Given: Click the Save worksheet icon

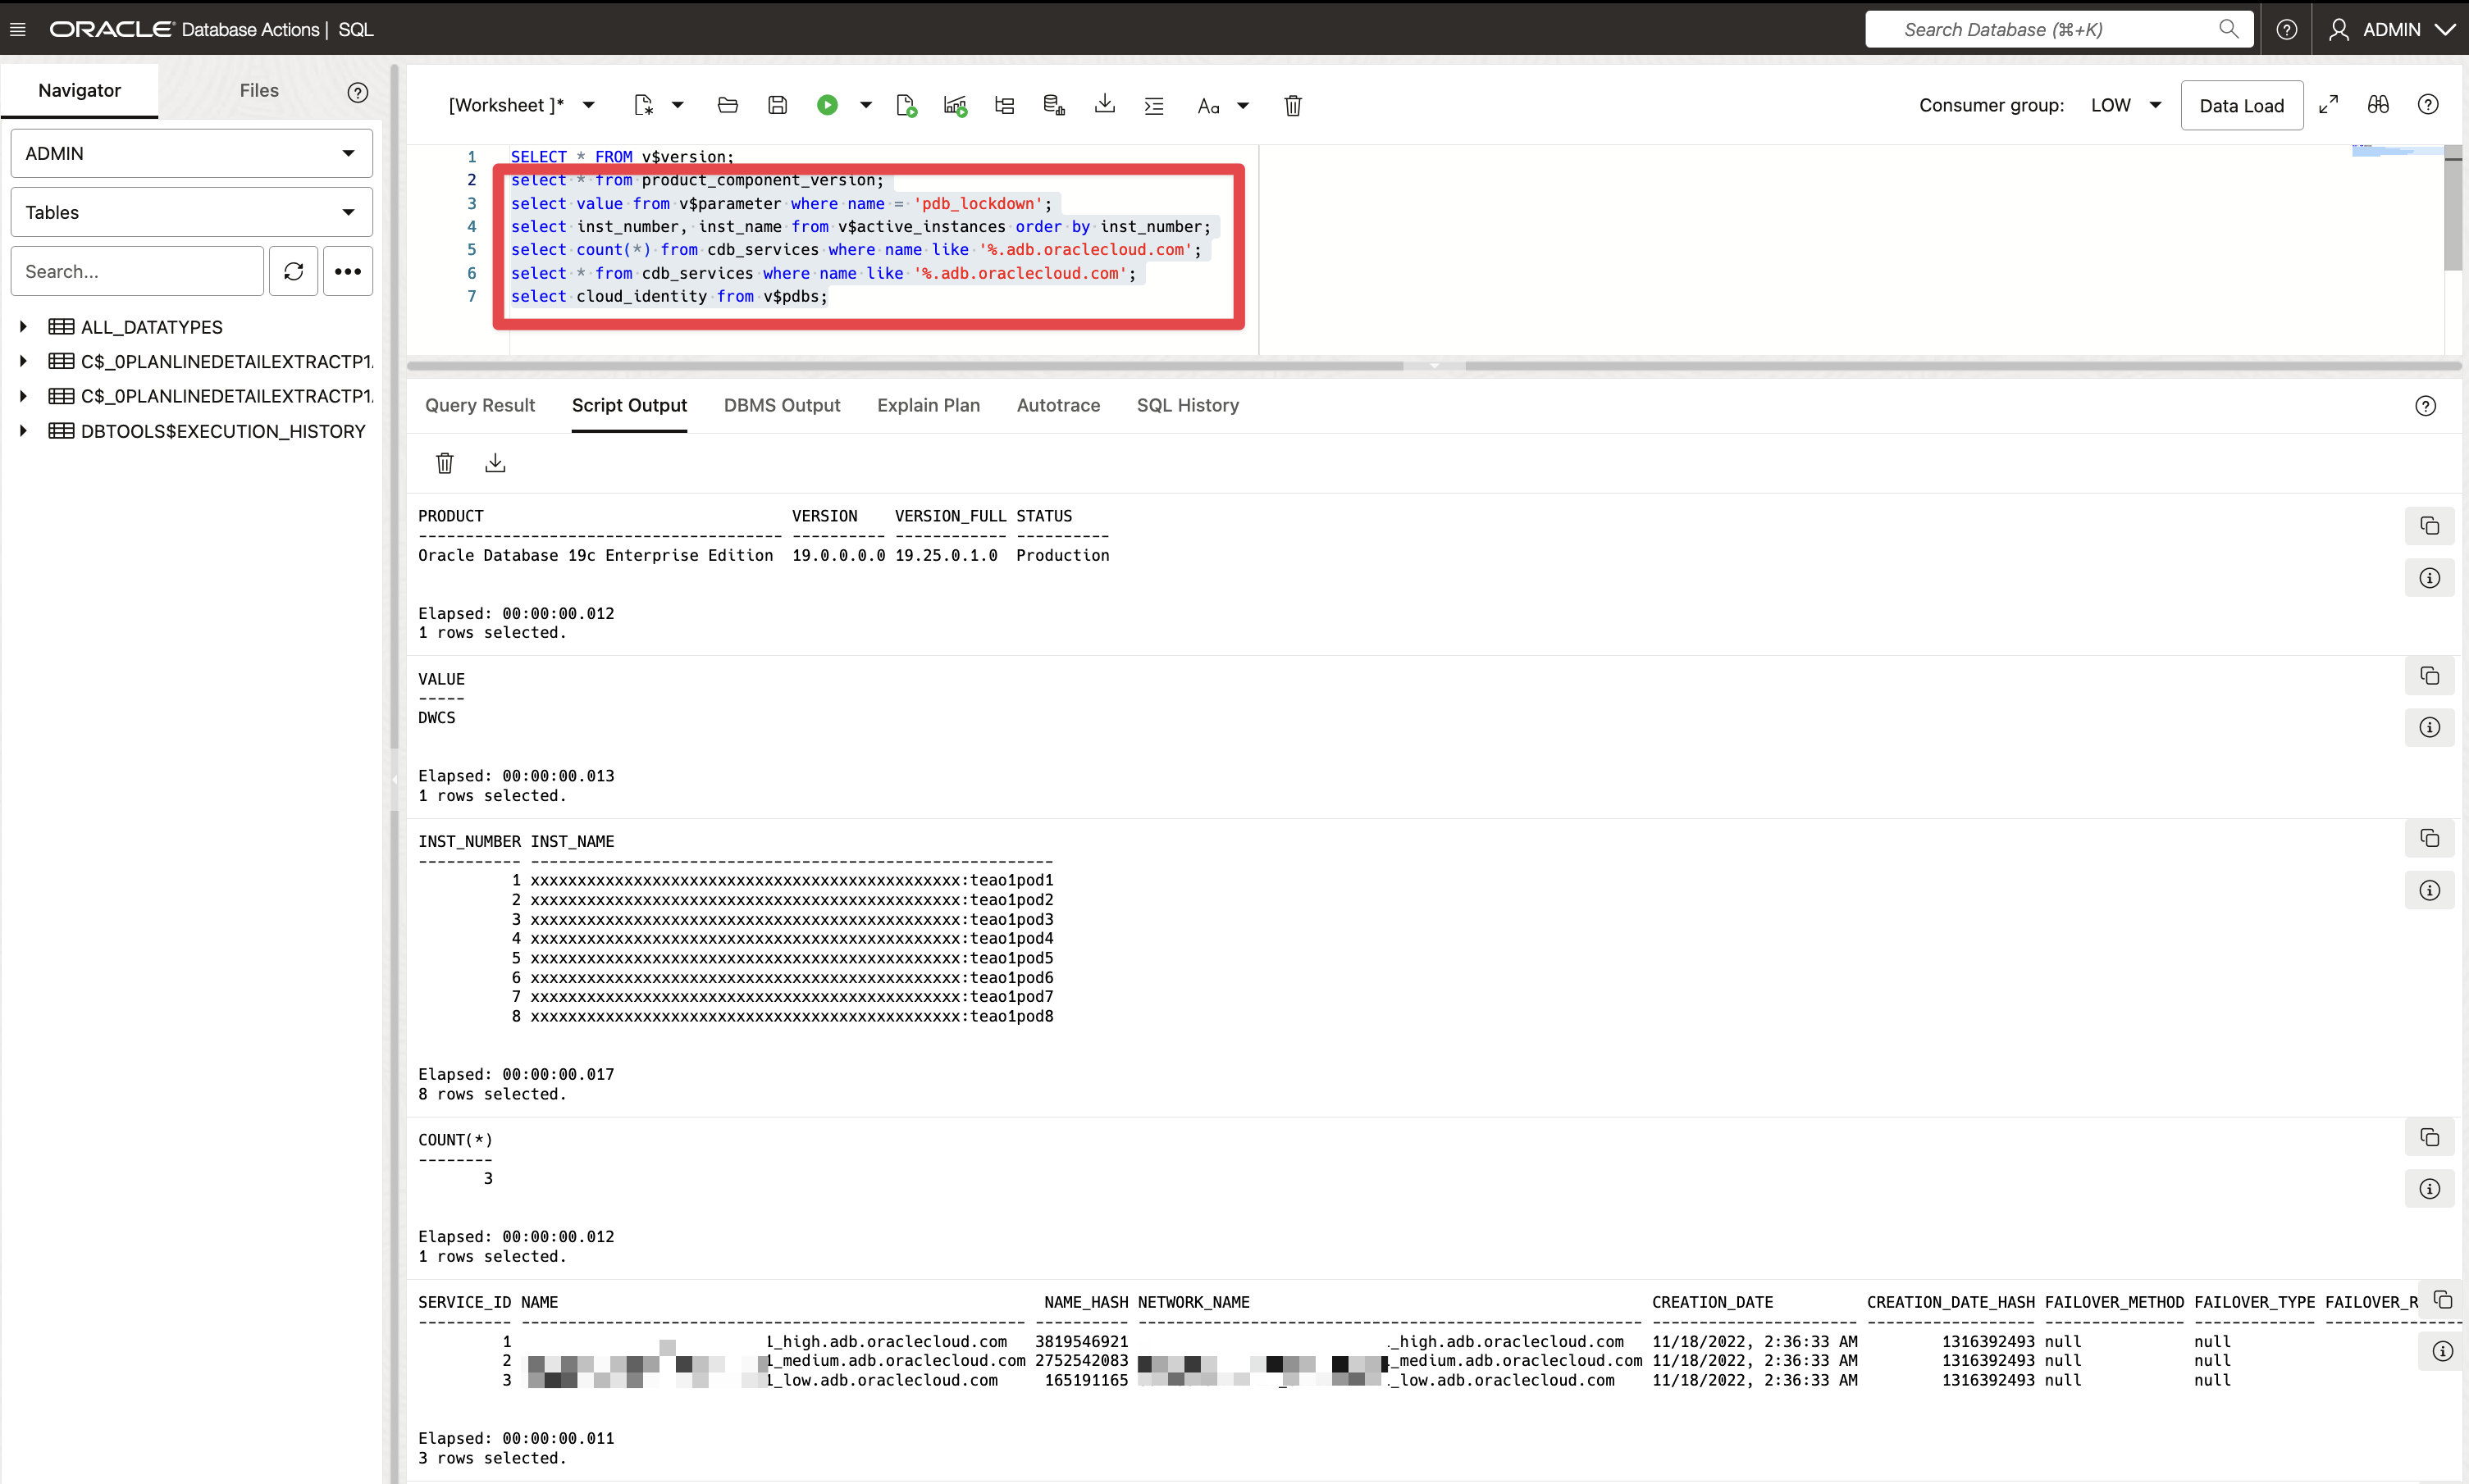Looking at the screenshot, I should click(x=778, y=105).
